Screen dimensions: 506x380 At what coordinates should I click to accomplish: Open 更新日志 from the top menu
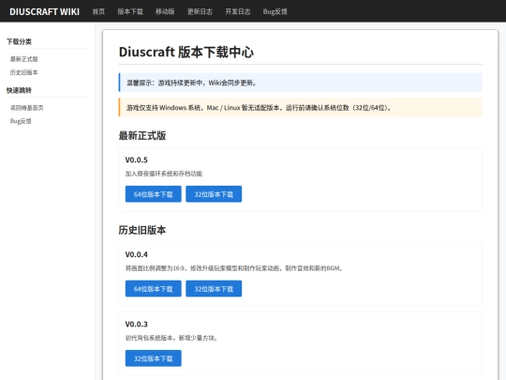pyautogui.click(x=201, y=11)
